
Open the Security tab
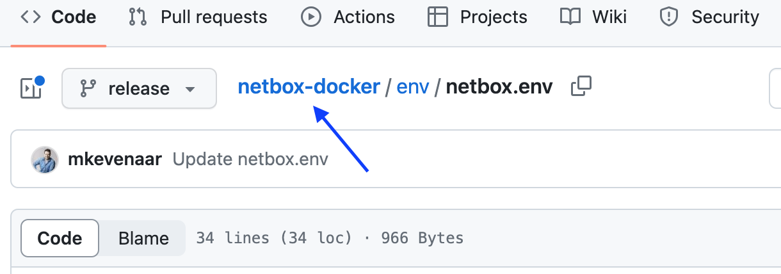pyautogui.click(x=710, y=17)
